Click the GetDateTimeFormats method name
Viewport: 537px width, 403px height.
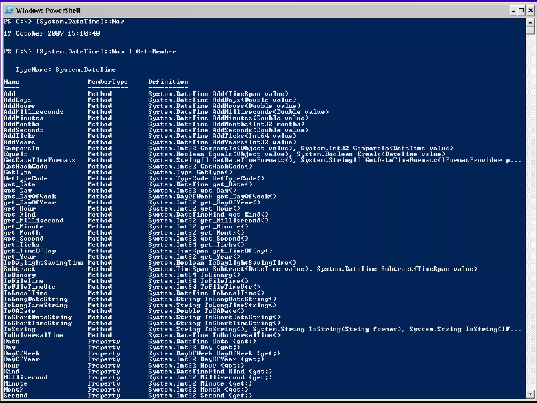coord(39,160)
